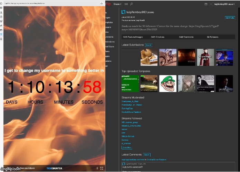
Task: Click the plus-box icon at the sidebar bottom
Action: (1, 39)
